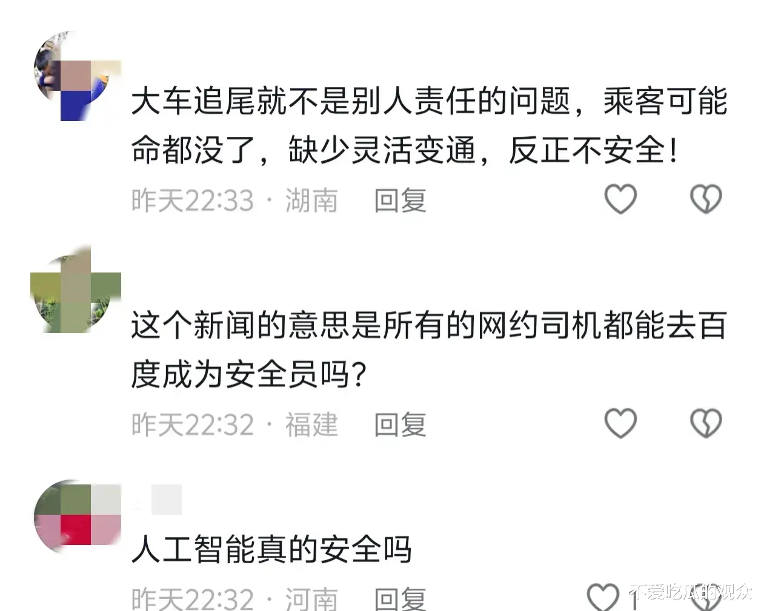This screenshot has height=611, width=761.
Task: Tap the broken heart on the Fujian comment
Action: (706, 423)
